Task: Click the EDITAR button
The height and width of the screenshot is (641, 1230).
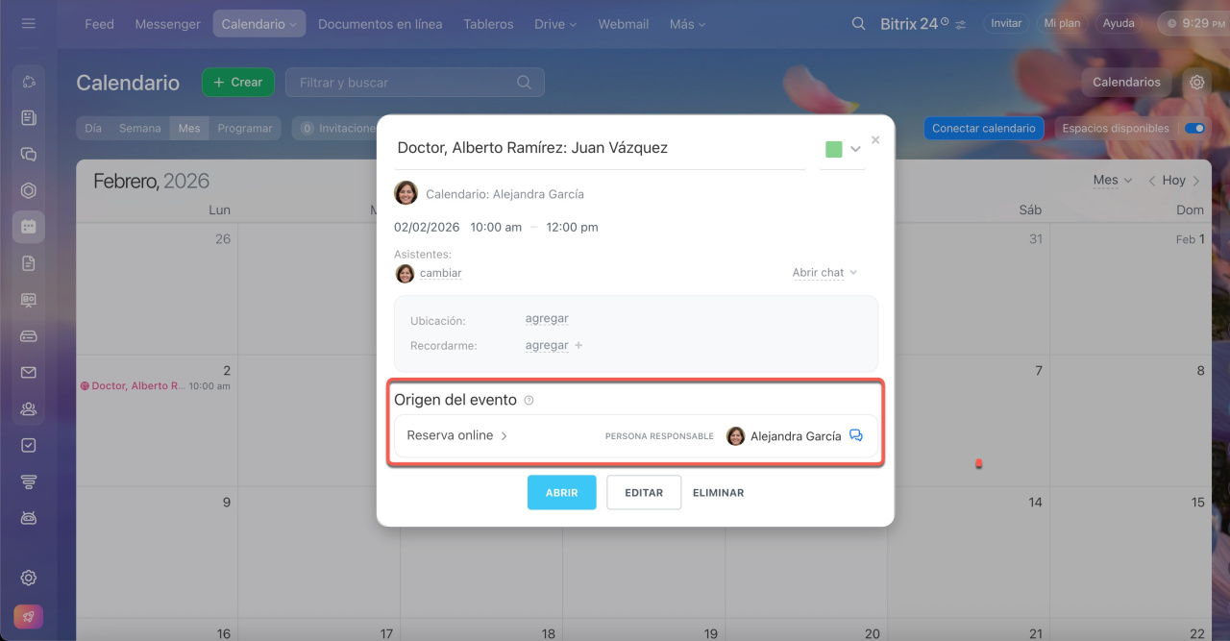Action: tap(644, 492)
